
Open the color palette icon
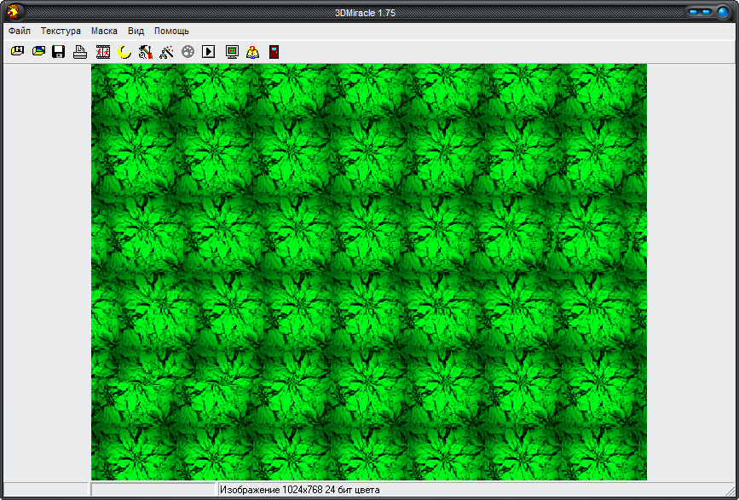188,52
